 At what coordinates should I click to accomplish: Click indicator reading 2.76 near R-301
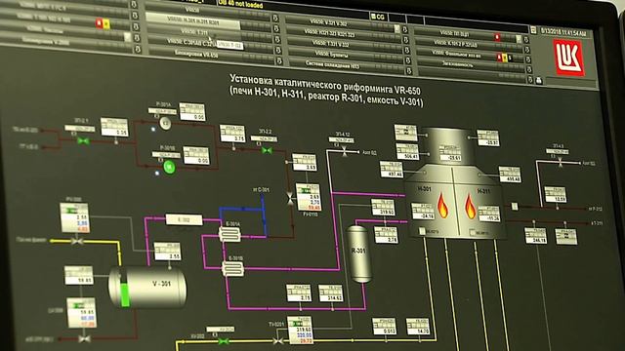386,235
